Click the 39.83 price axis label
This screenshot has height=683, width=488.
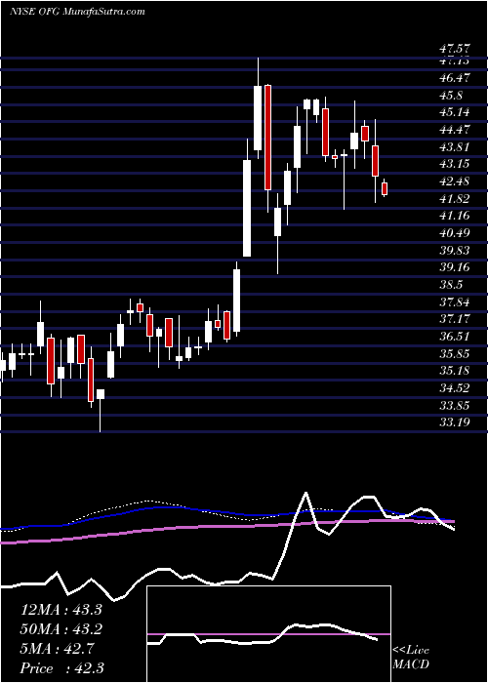click(x=455, y=250)
